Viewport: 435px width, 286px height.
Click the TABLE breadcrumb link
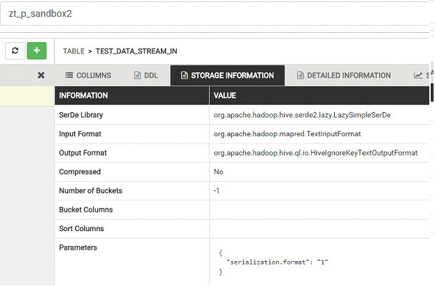(x=74, y=51)
